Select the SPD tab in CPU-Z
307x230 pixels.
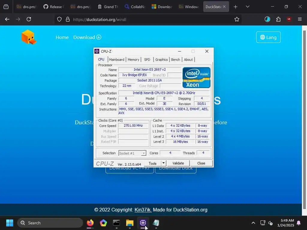(147, 60)
